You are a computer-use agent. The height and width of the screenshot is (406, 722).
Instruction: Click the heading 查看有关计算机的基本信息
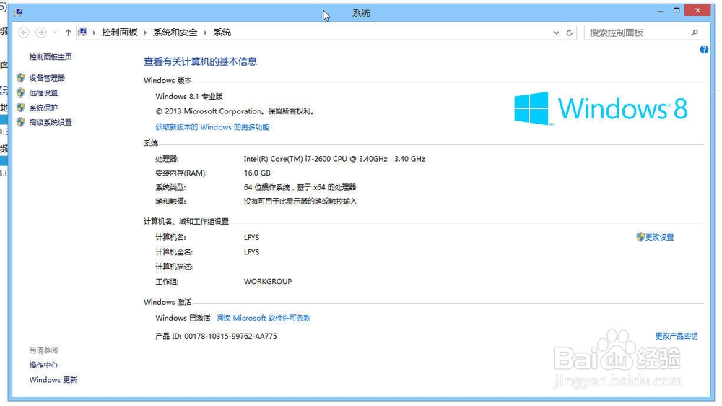tap(200, 61)
